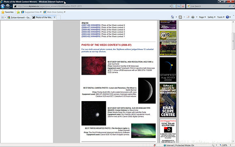The image size is (235, 147).
Task: Open the search provider dropdown arrow
Action: pos(233,6)
